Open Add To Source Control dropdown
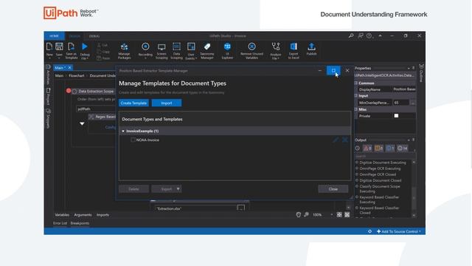 (x=400, y=231)
